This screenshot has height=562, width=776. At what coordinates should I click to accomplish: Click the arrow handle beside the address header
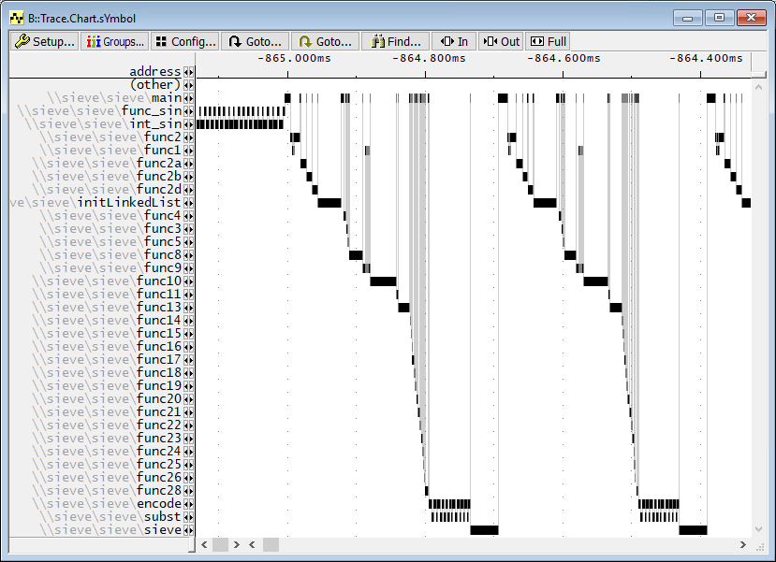pos(189,72)
